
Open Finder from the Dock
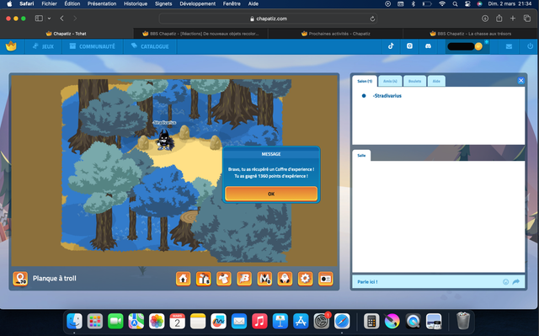(x=75, y=322)
